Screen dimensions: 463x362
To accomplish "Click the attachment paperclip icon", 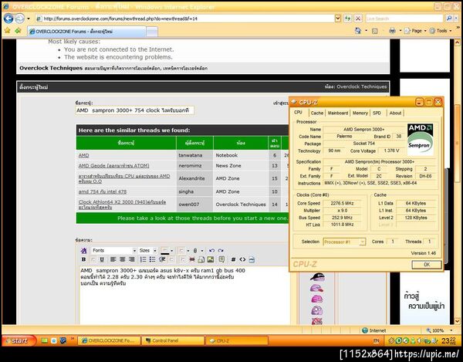I will [195, 251].
